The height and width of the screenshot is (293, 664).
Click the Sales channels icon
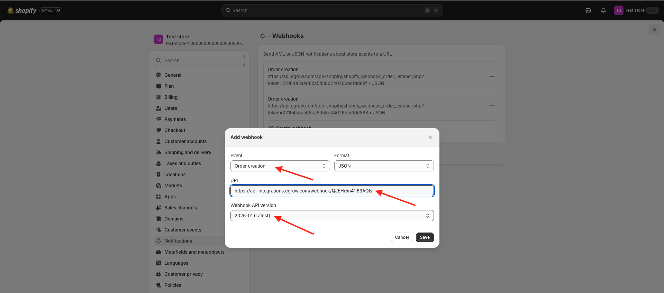tap(158, 208)
